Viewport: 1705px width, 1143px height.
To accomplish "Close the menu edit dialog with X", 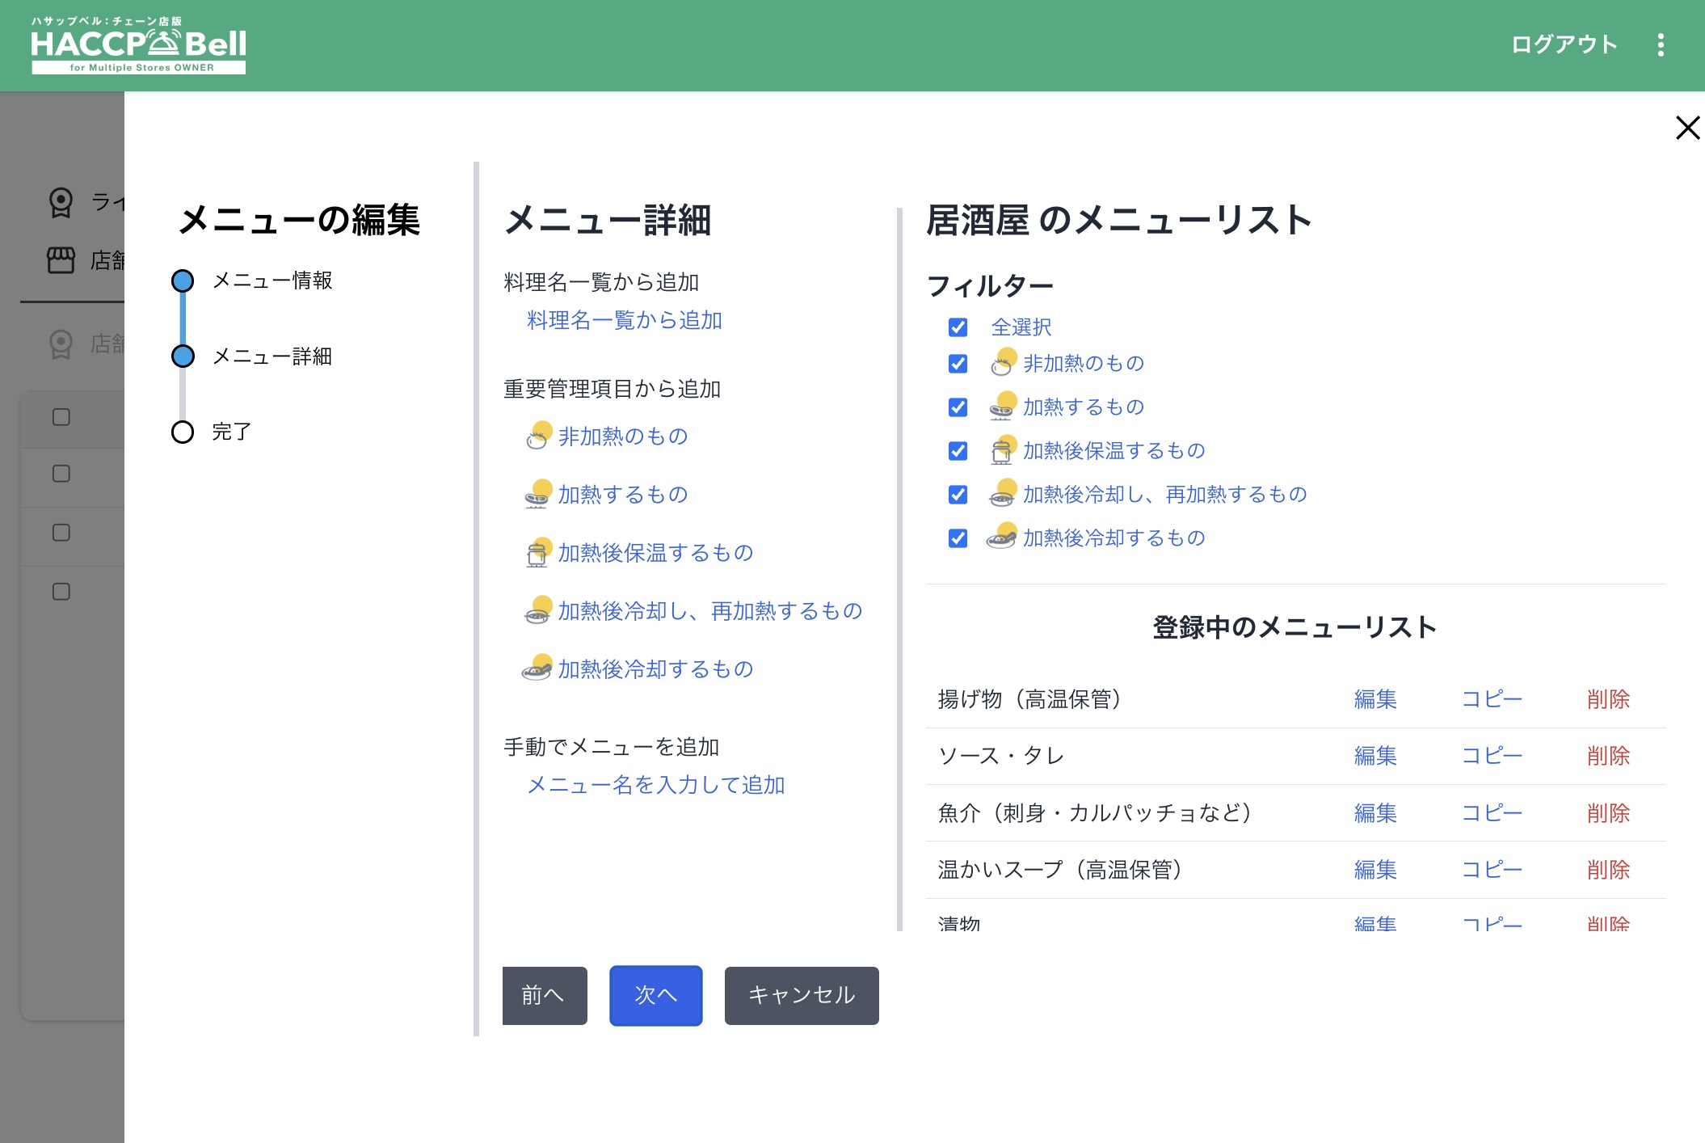I will [x=1687, y=128].
